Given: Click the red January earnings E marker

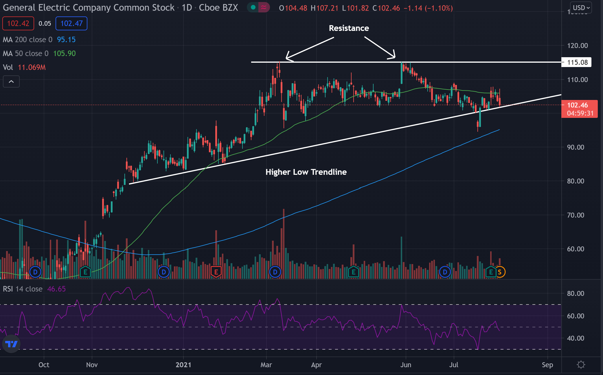Looking at the screenshot, I should pyautogui.click(x=216, y=272).
